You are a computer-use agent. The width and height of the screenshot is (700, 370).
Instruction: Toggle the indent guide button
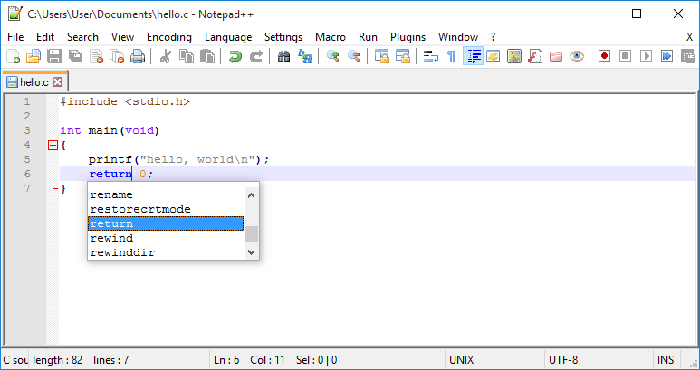[x=474, y=56]
